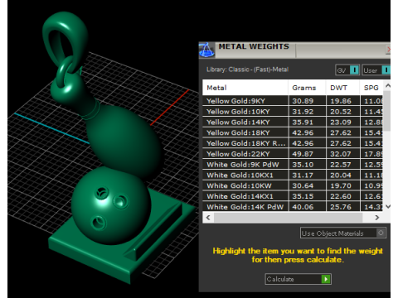
Task: Click the 25.76 DWT cell
Action: 342,207
